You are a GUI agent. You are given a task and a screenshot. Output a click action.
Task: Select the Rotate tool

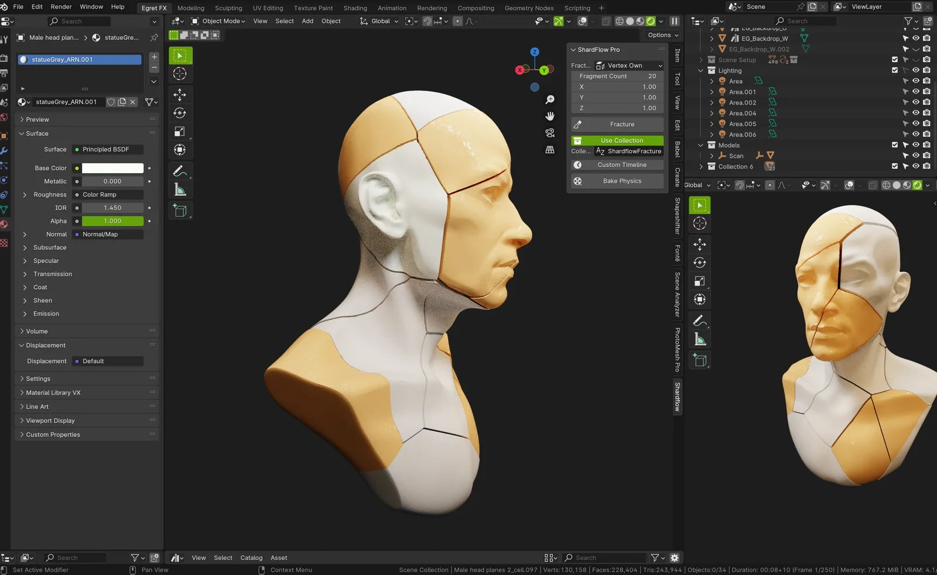tap(180, 113)
